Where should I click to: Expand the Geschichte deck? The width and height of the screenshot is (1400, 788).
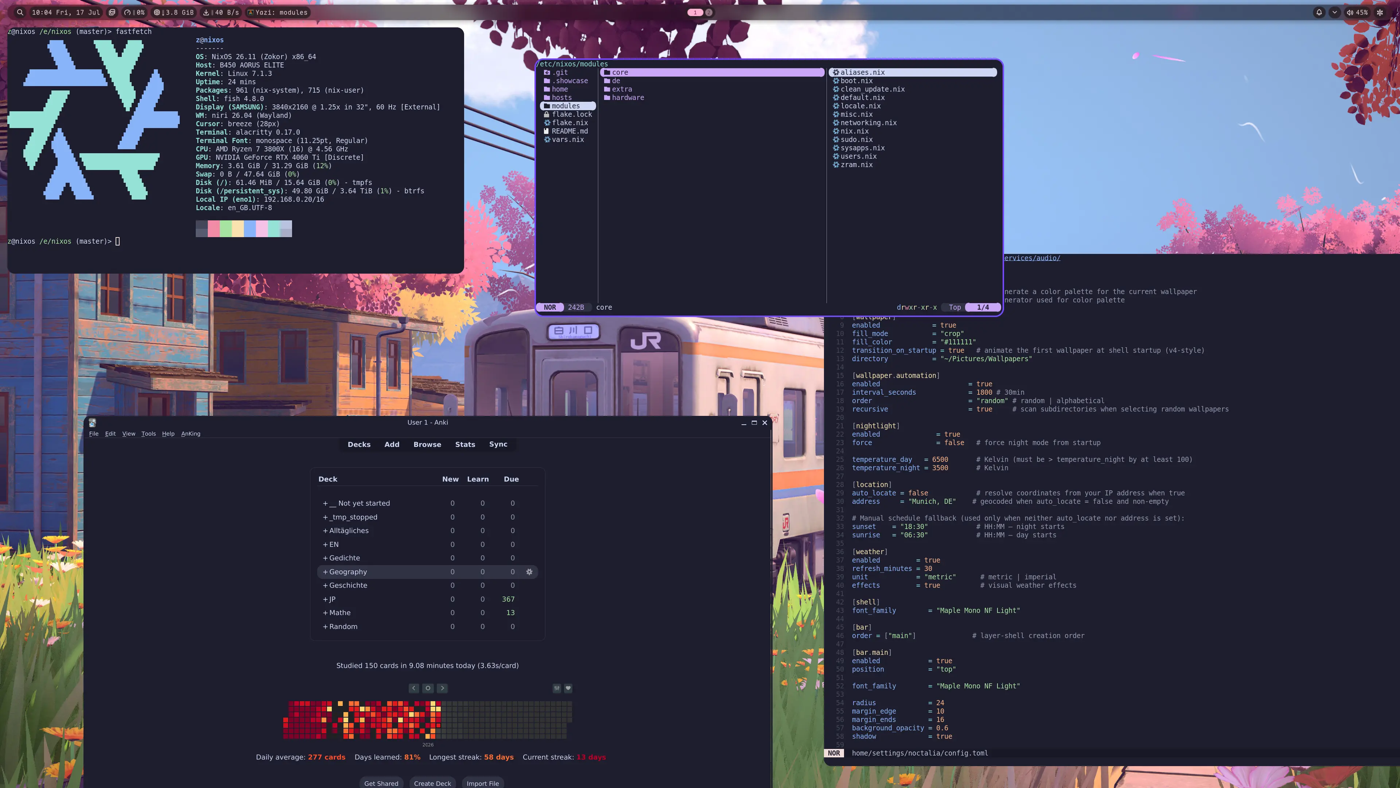[x=325, y=585]
